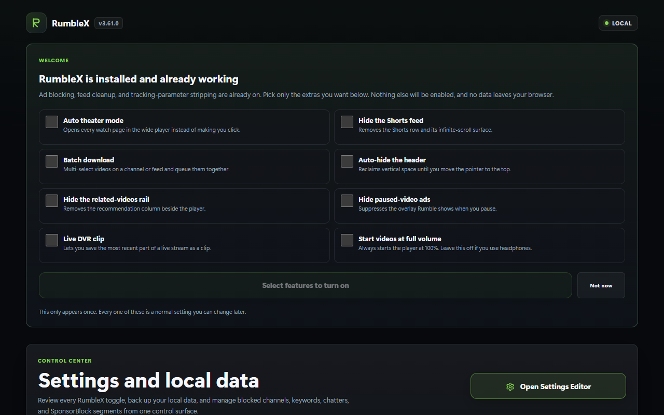Check the Batch download option
Viewport: 664px width, 415px height.
tap(52, 161)
